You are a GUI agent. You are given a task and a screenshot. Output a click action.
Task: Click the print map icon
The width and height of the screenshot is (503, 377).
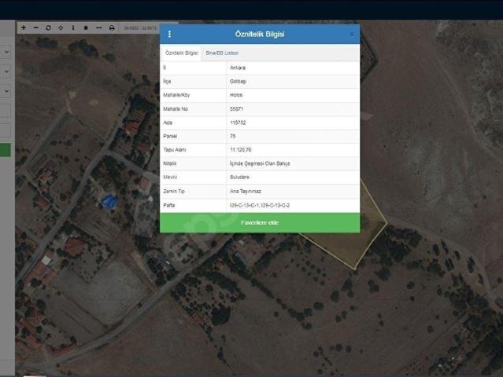(112, 27)
